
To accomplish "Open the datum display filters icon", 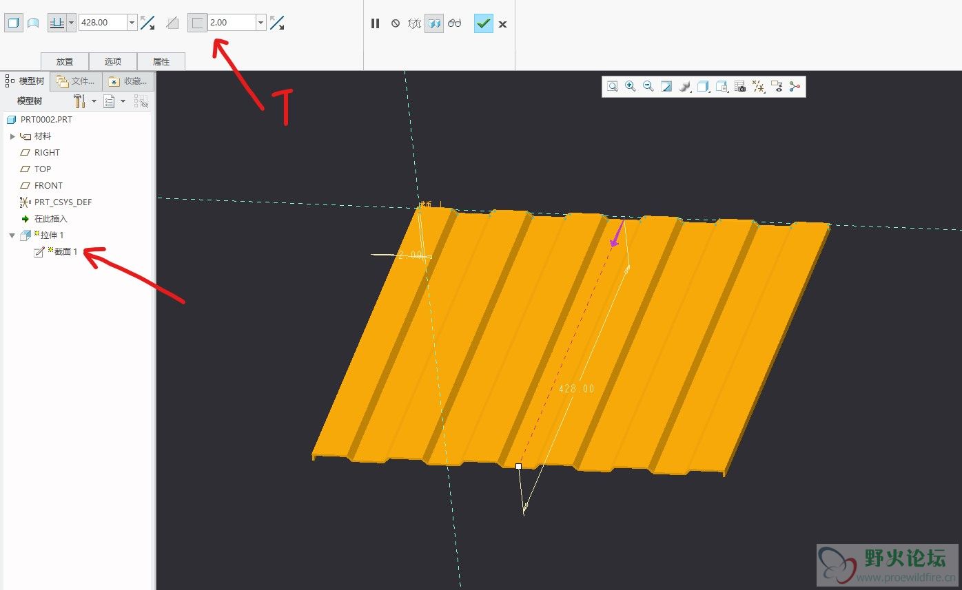I will 758,87.
